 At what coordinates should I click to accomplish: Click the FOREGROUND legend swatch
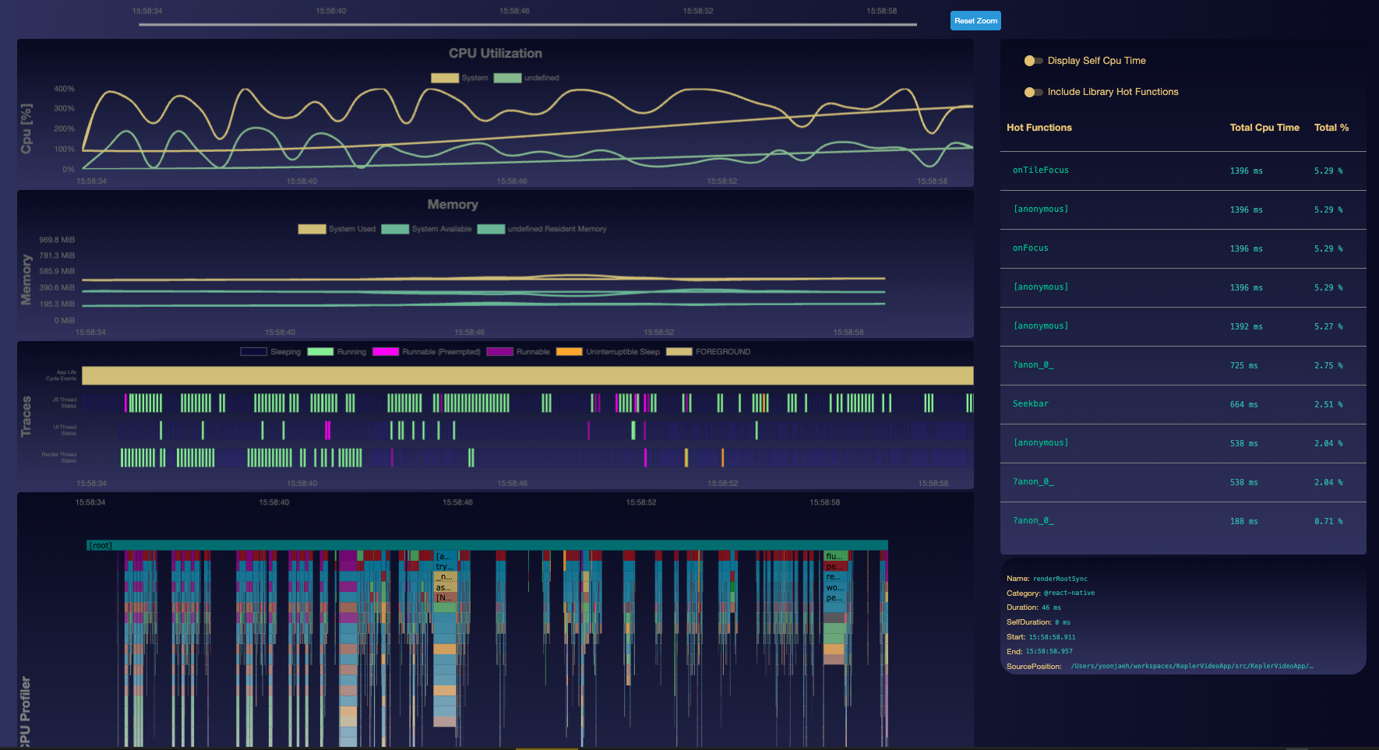679,352
